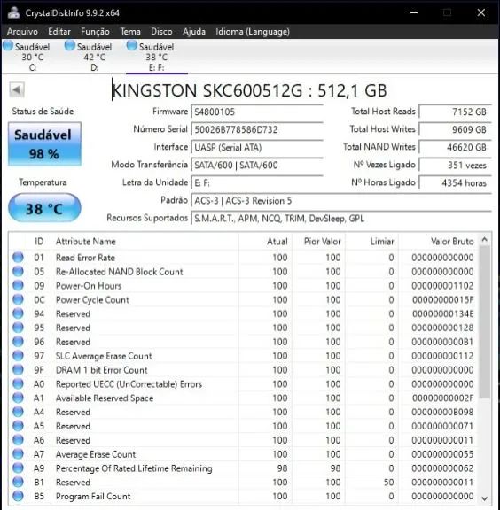Click the attribute list scrollbar thumb

[485, 322]
